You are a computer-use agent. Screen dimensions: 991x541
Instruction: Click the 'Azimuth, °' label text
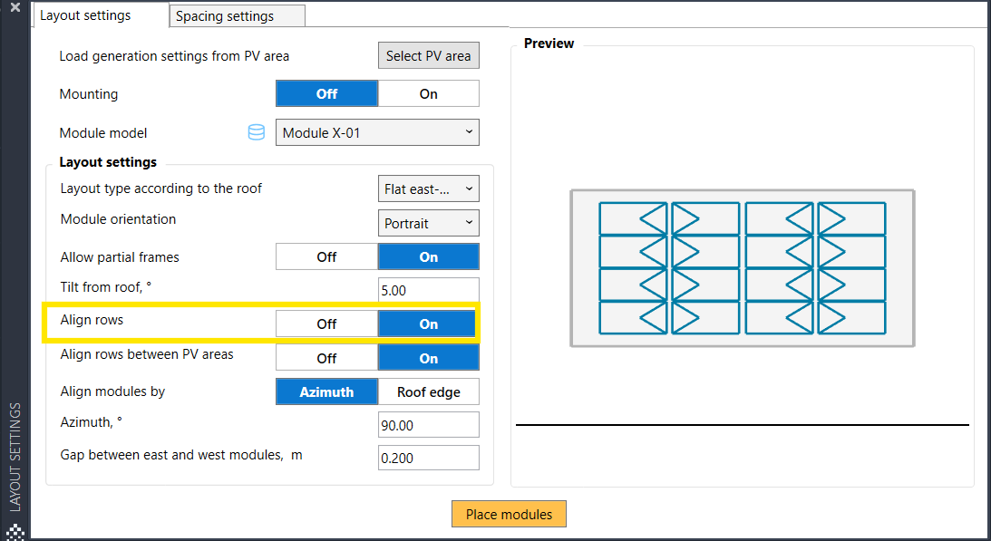click(x=91, y=422)
